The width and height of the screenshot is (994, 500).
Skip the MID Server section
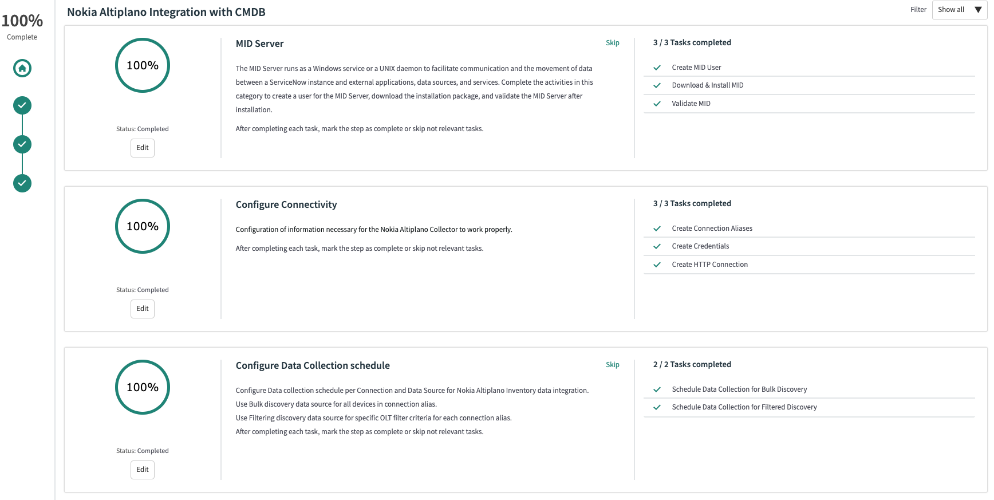coord(613,43)
